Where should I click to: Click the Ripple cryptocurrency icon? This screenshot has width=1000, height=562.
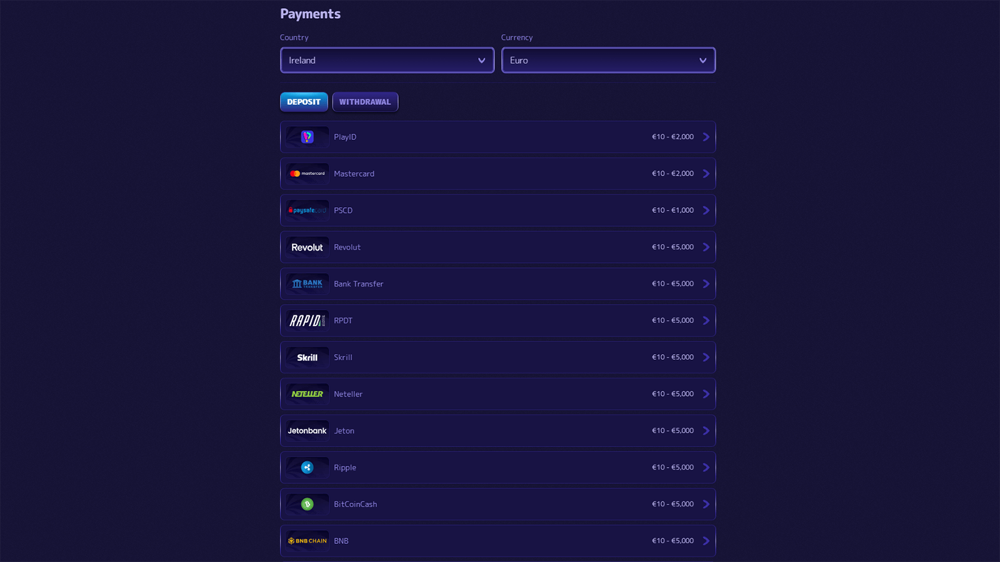tap(307, 467)
